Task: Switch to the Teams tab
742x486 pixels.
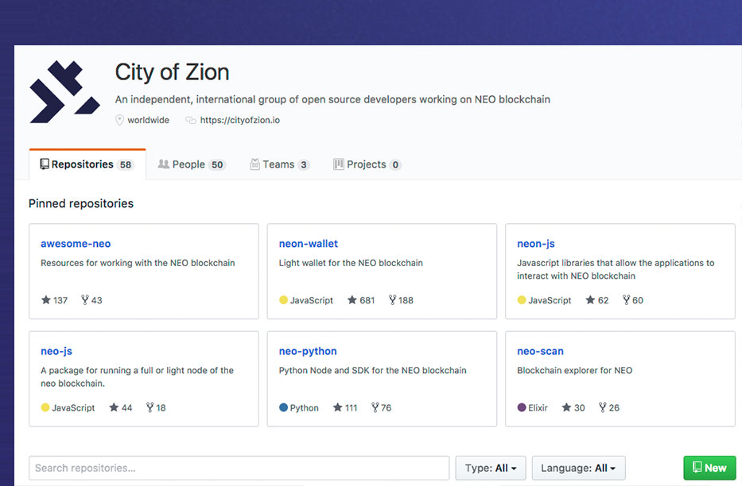Action: click(x=280, y=164)
